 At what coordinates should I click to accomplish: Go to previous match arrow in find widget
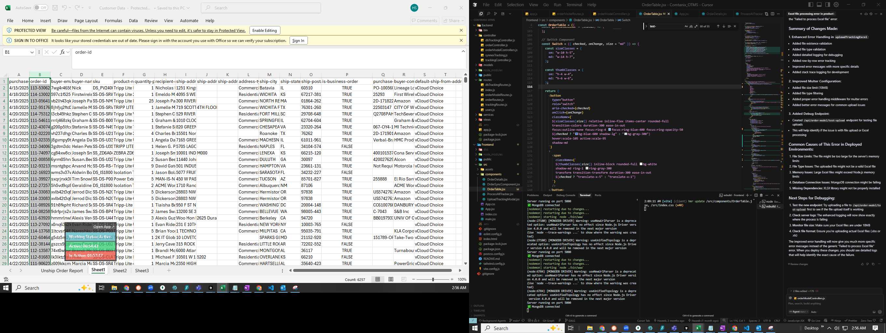click(x=718, y=26)
